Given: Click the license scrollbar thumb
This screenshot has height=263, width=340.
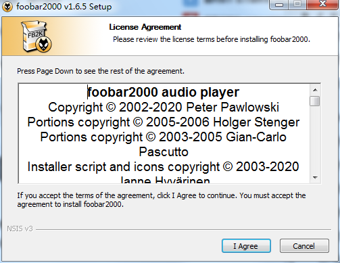Looking at the screenshot, I should (x=315, y=101).
